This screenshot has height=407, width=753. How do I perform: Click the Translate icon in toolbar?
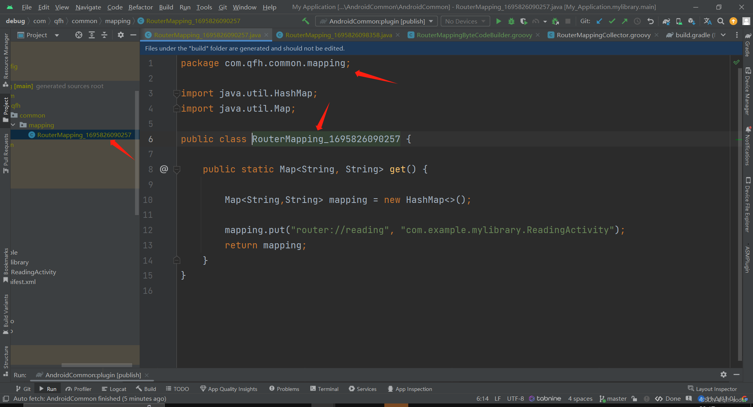708,21
